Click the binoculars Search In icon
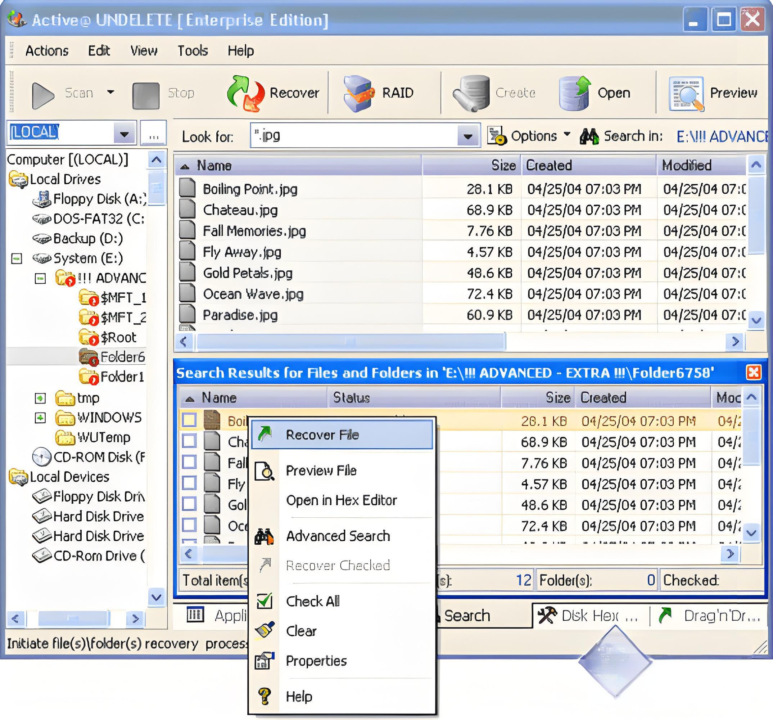This screenshot has height=720, width=773. (589, 136)
